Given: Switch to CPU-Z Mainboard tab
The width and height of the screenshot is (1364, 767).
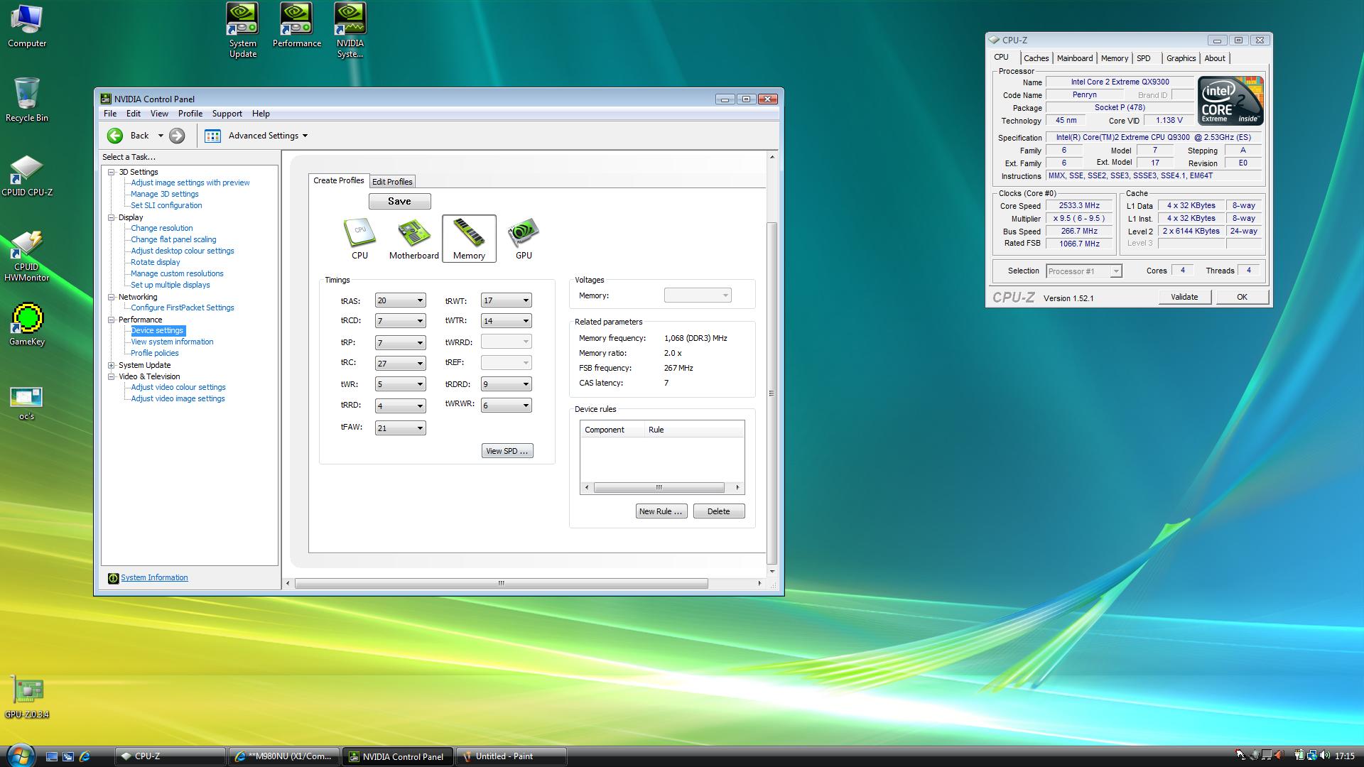Looking at the screenshot, I should point(1074,58).
